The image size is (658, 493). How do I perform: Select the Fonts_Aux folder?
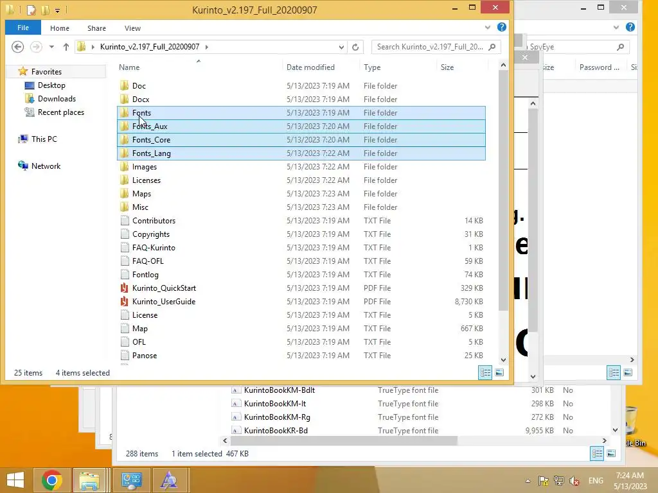(x=301, y=126)
